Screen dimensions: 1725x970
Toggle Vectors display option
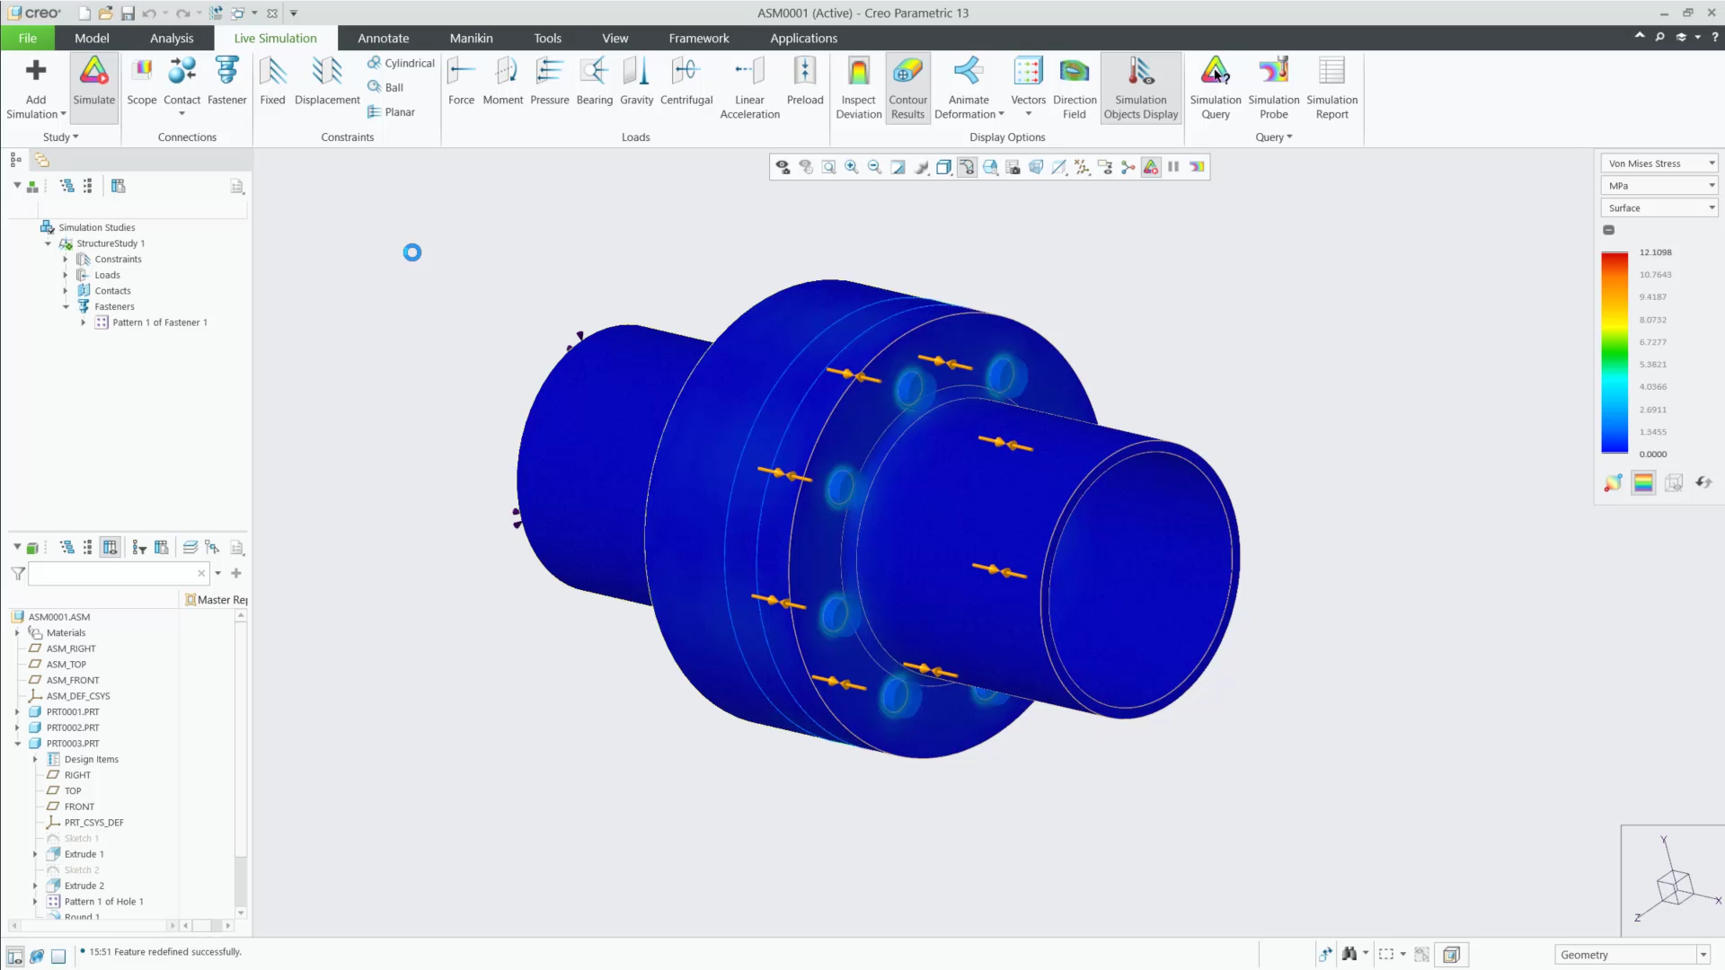pyautogui.click(x=1028, y=87)
